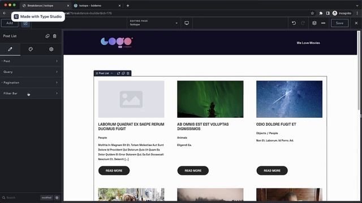Open the desktop responsive preview icon
This screenshot has height=203, width=362.
[x=187, y=23]
